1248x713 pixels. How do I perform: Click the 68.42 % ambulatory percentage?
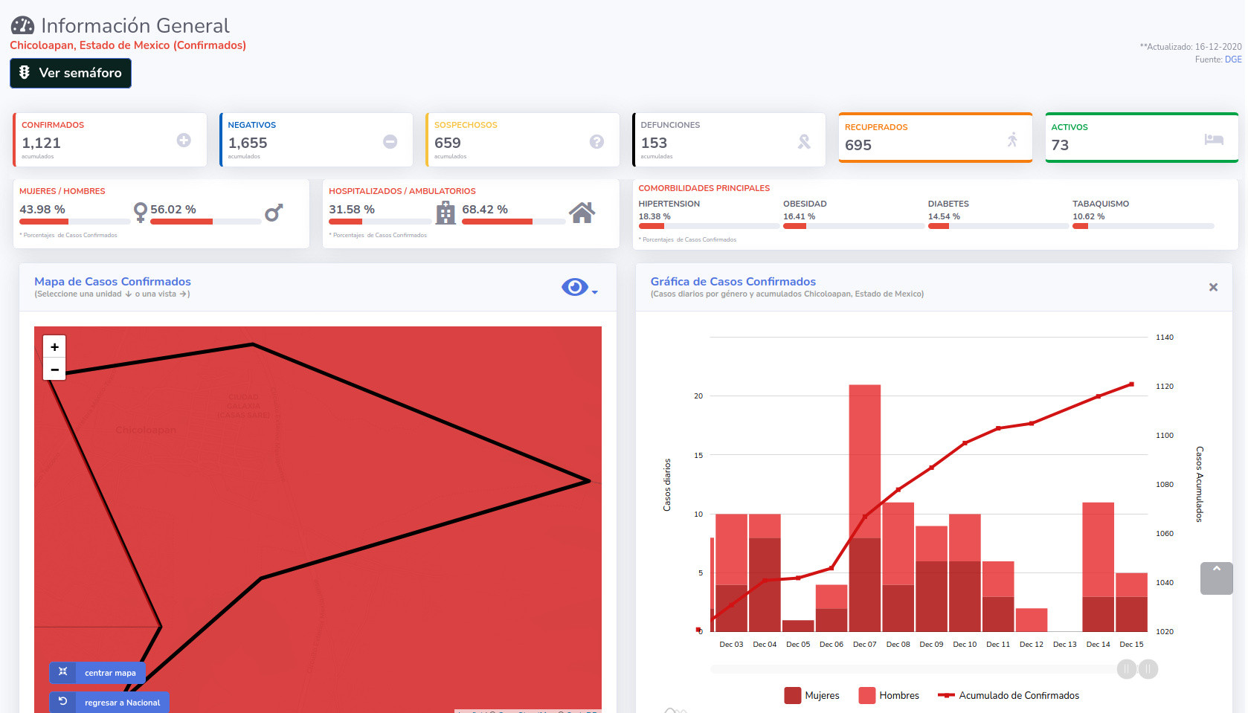pos(485,210)
